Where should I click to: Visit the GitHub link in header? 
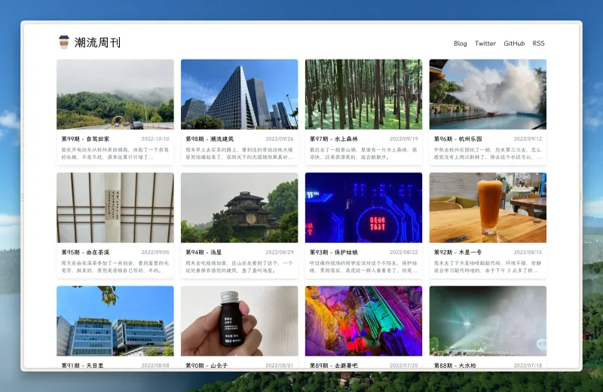[x=514, y=44]
